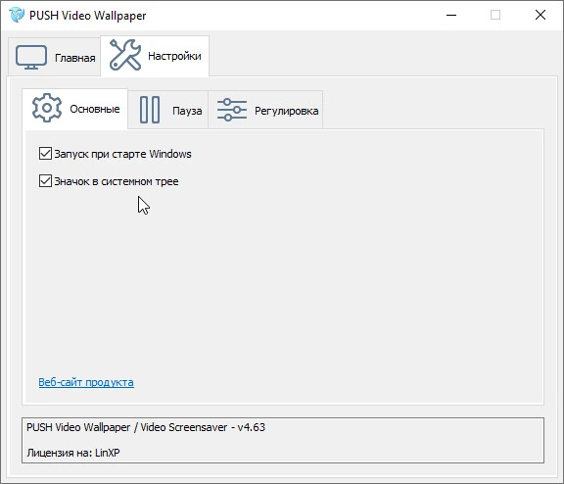Minimize the PUSH Video Wallpaper window

coord(451,15)
